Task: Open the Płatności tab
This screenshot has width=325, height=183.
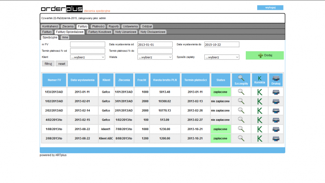Action: point(98,26)
